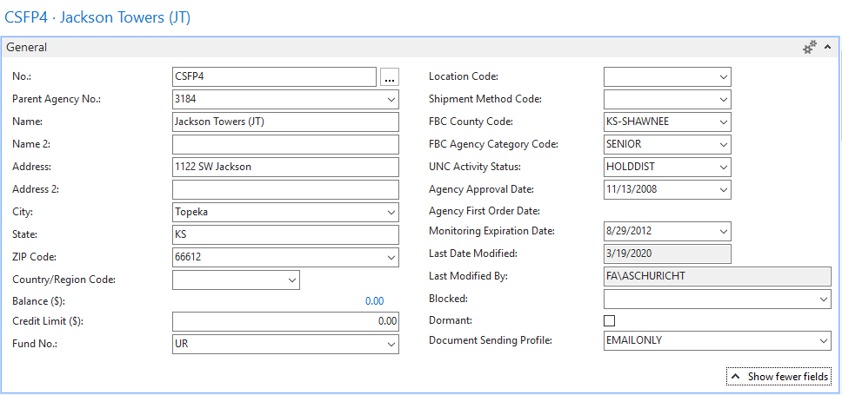842x395 pixels.
Task: Open the Monitoring Expiration Date dropdown
Action: coord(723,232)
